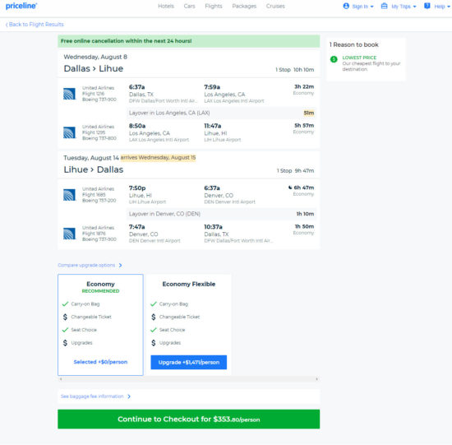This screenshot has width=452, height=445.
Task: Click Layover in Los Angeles, CA (LAX) row
Action: (221, 113)
